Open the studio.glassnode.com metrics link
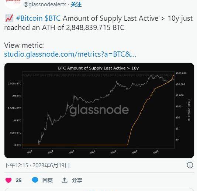197x191 pixels. [x=70, y=54]
